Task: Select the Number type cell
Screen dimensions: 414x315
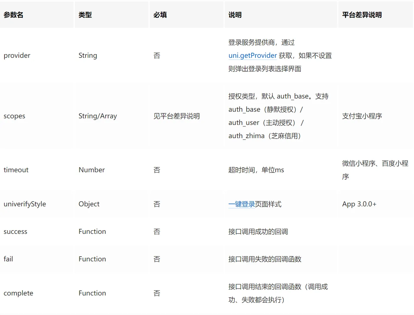Action: pos(92,170)
